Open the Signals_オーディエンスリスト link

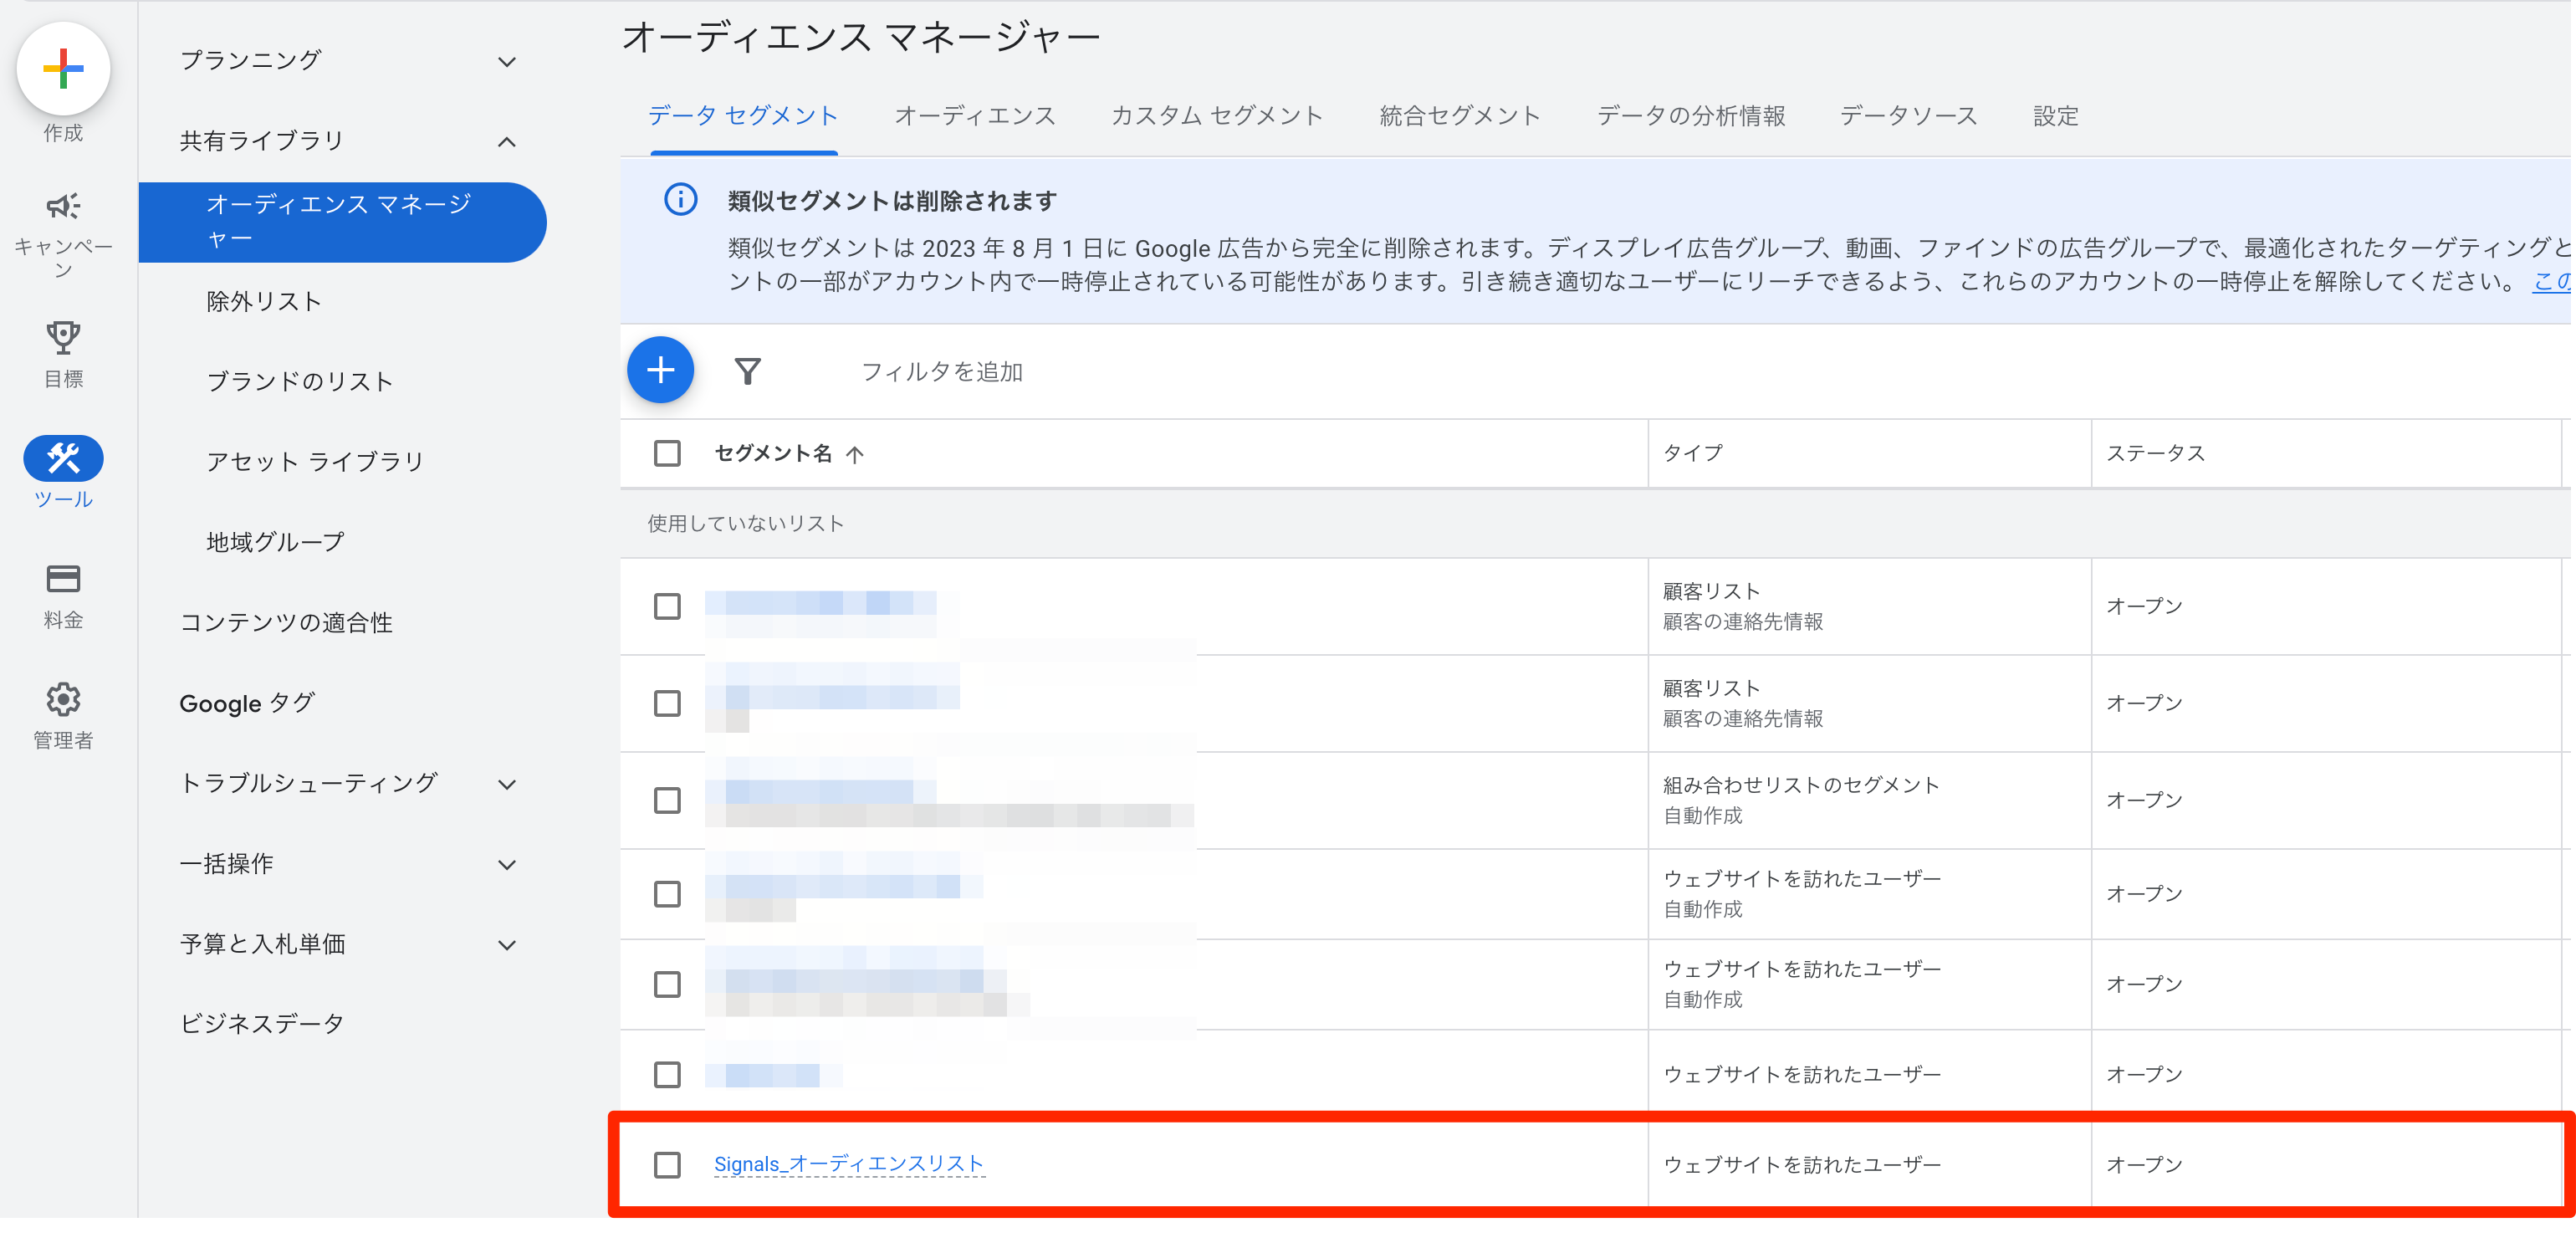click(x=849, y=1163)
